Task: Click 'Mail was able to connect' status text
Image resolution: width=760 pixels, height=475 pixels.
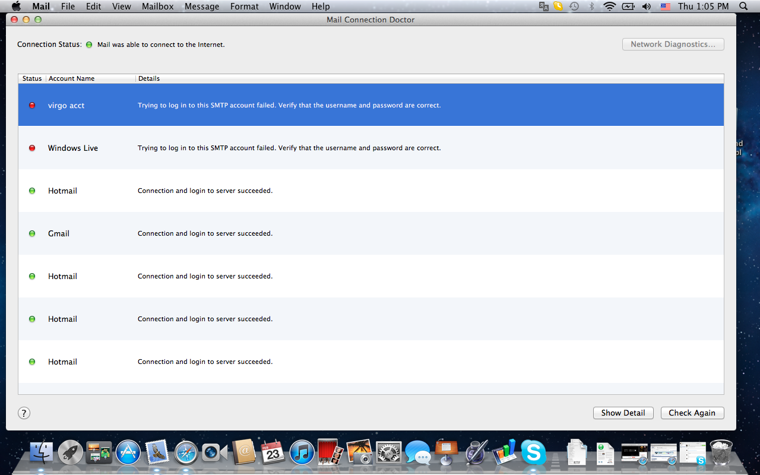Action: (x=161, y=45)
